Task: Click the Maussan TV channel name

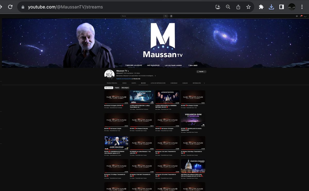Action: click(122, 71)
